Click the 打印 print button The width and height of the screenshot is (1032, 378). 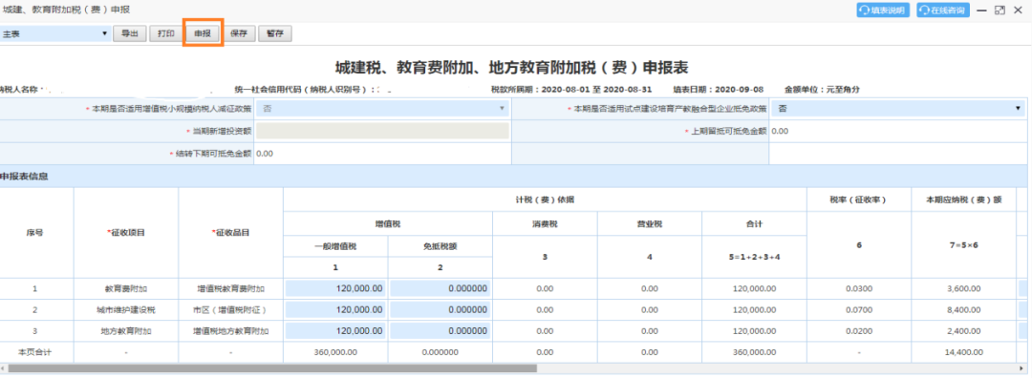click(x=166, y=33)
